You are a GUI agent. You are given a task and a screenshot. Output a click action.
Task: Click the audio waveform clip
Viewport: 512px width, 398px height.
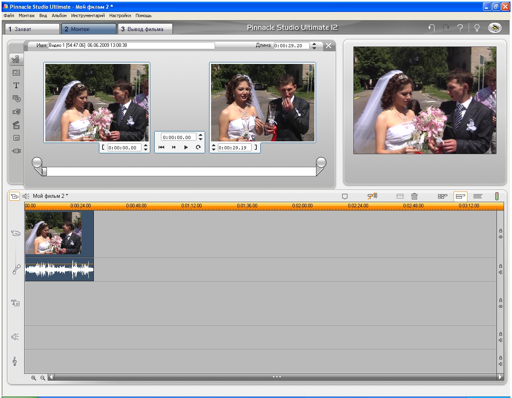click(59, 270)
